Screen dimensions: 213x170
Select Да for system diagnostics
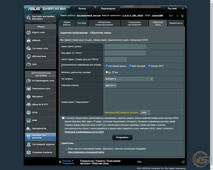[106, 72]
